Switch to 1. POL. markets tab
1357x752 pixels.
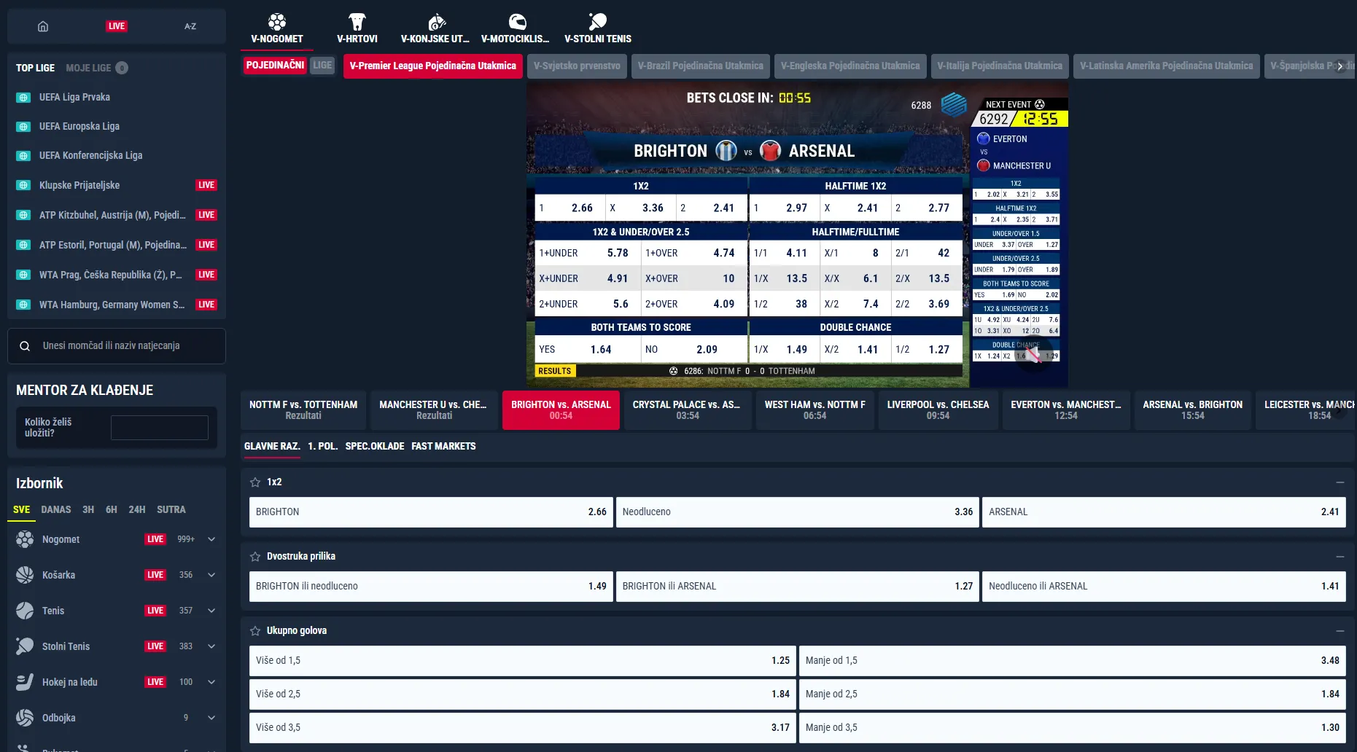[x=323, y=446]
